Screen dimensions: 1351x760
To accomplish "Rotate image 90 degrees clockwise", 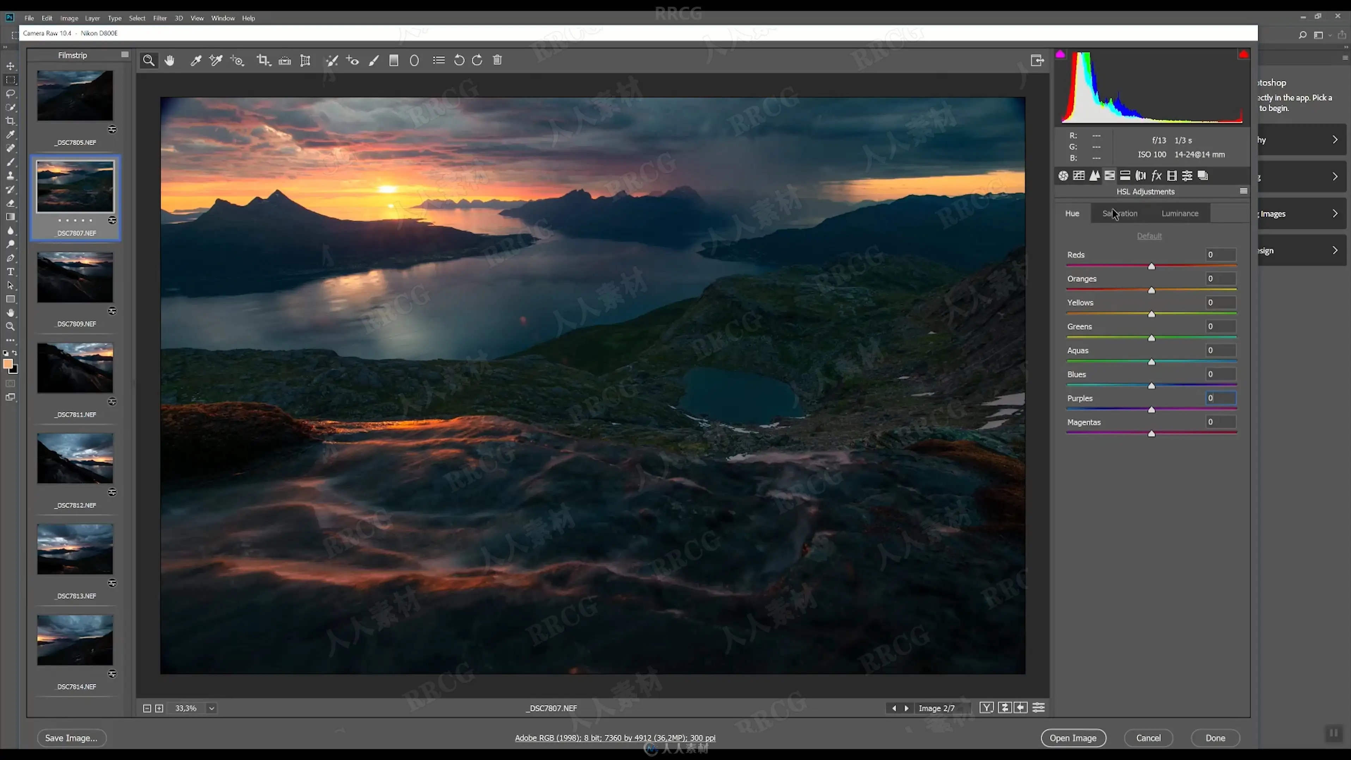I will point(477,60).
